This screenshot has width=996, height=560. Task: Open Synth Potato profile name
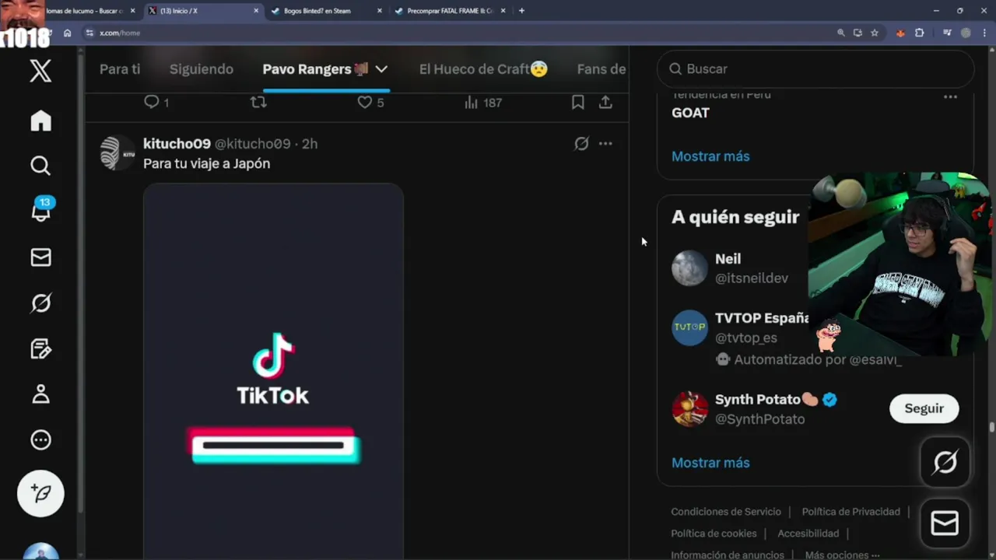coord(757,399)
